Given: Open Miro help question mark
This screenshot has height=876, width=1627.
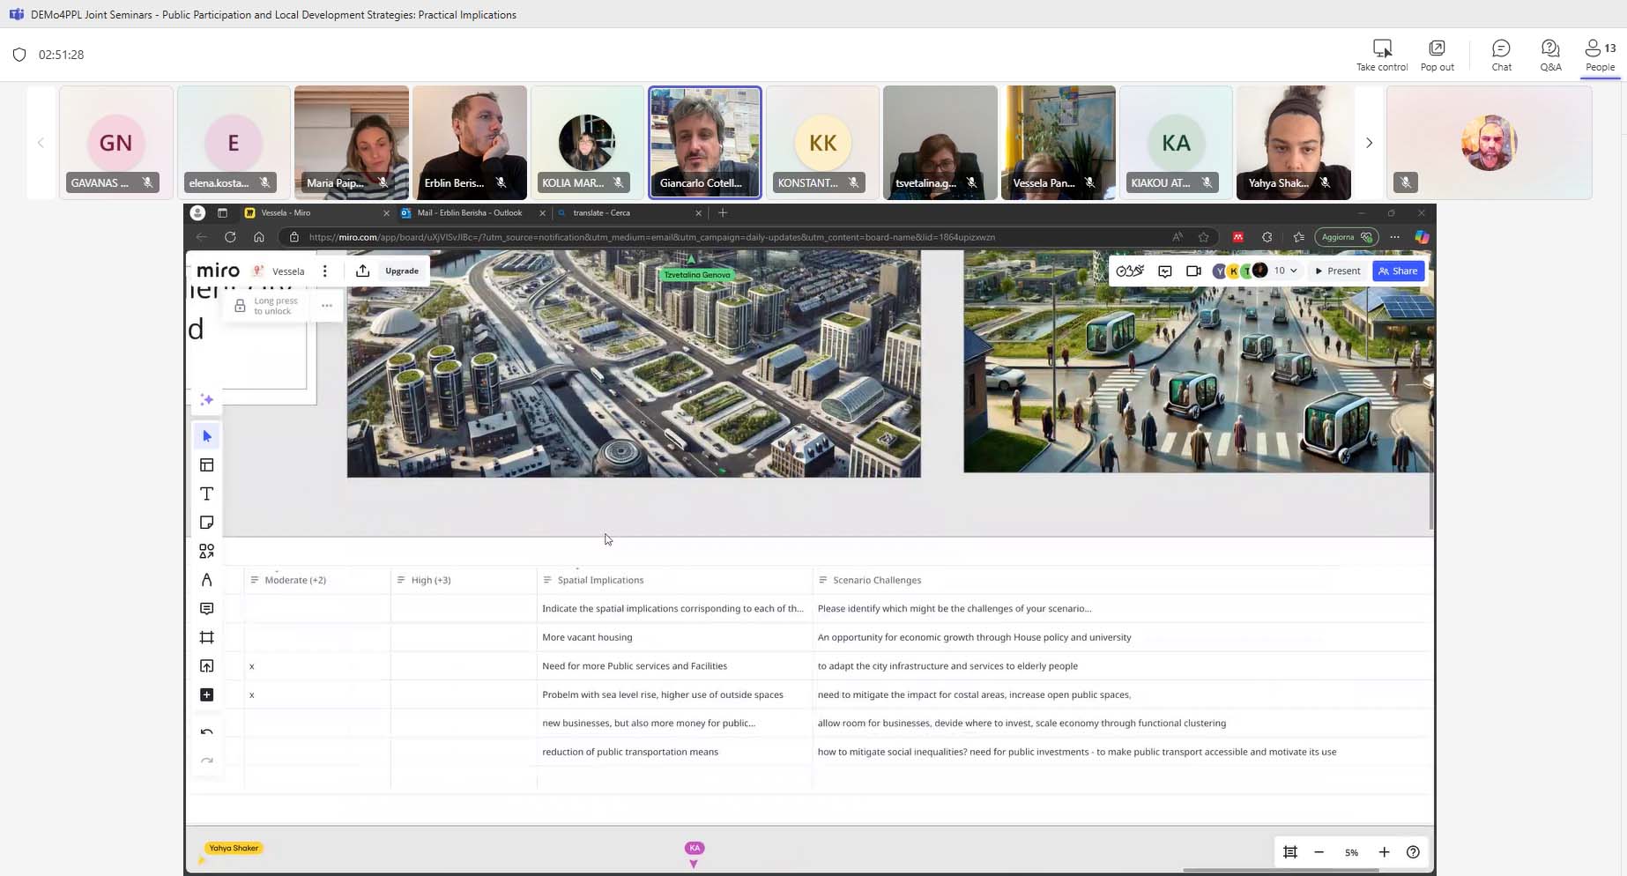Looking at the screenshot, I should (1413, 852).
